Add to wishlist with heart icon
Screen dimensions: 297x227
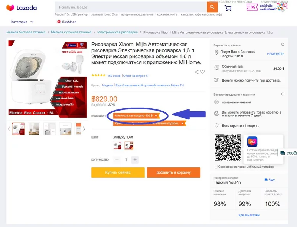[x=202, y=72]
